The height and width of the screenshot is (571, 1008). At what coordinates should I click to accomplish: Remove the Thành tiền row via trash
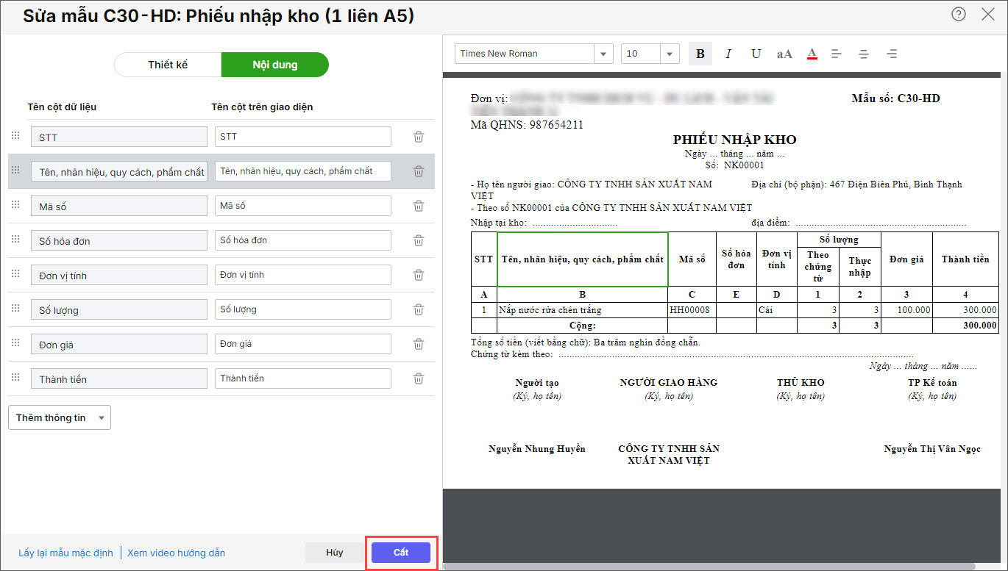click(x=419, y=378)
